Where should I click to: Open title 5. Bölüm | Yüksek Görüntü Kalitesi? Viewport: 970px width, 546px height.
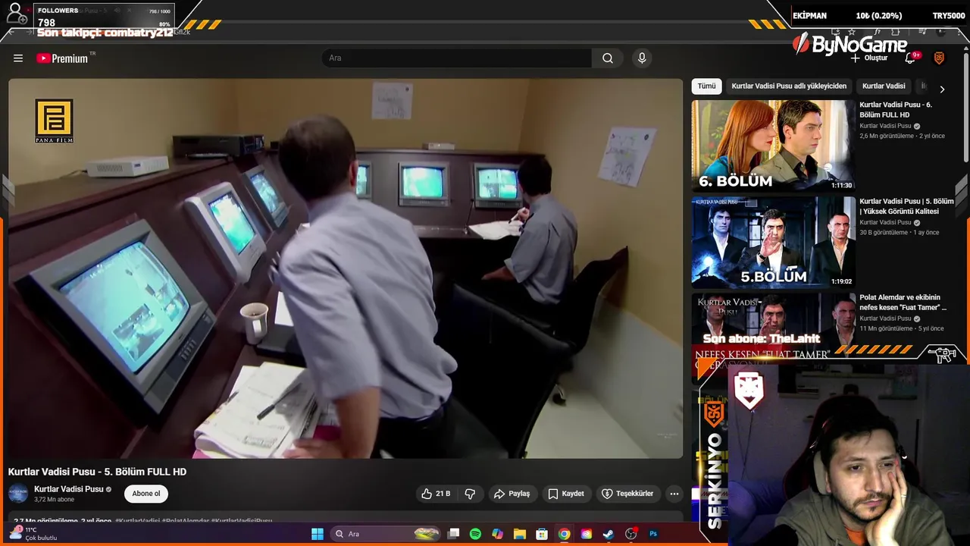[x=906, y=206]
